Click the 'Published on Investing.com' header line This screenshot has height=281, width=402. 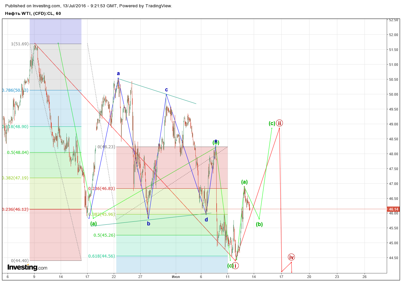(x=89, y=6)
